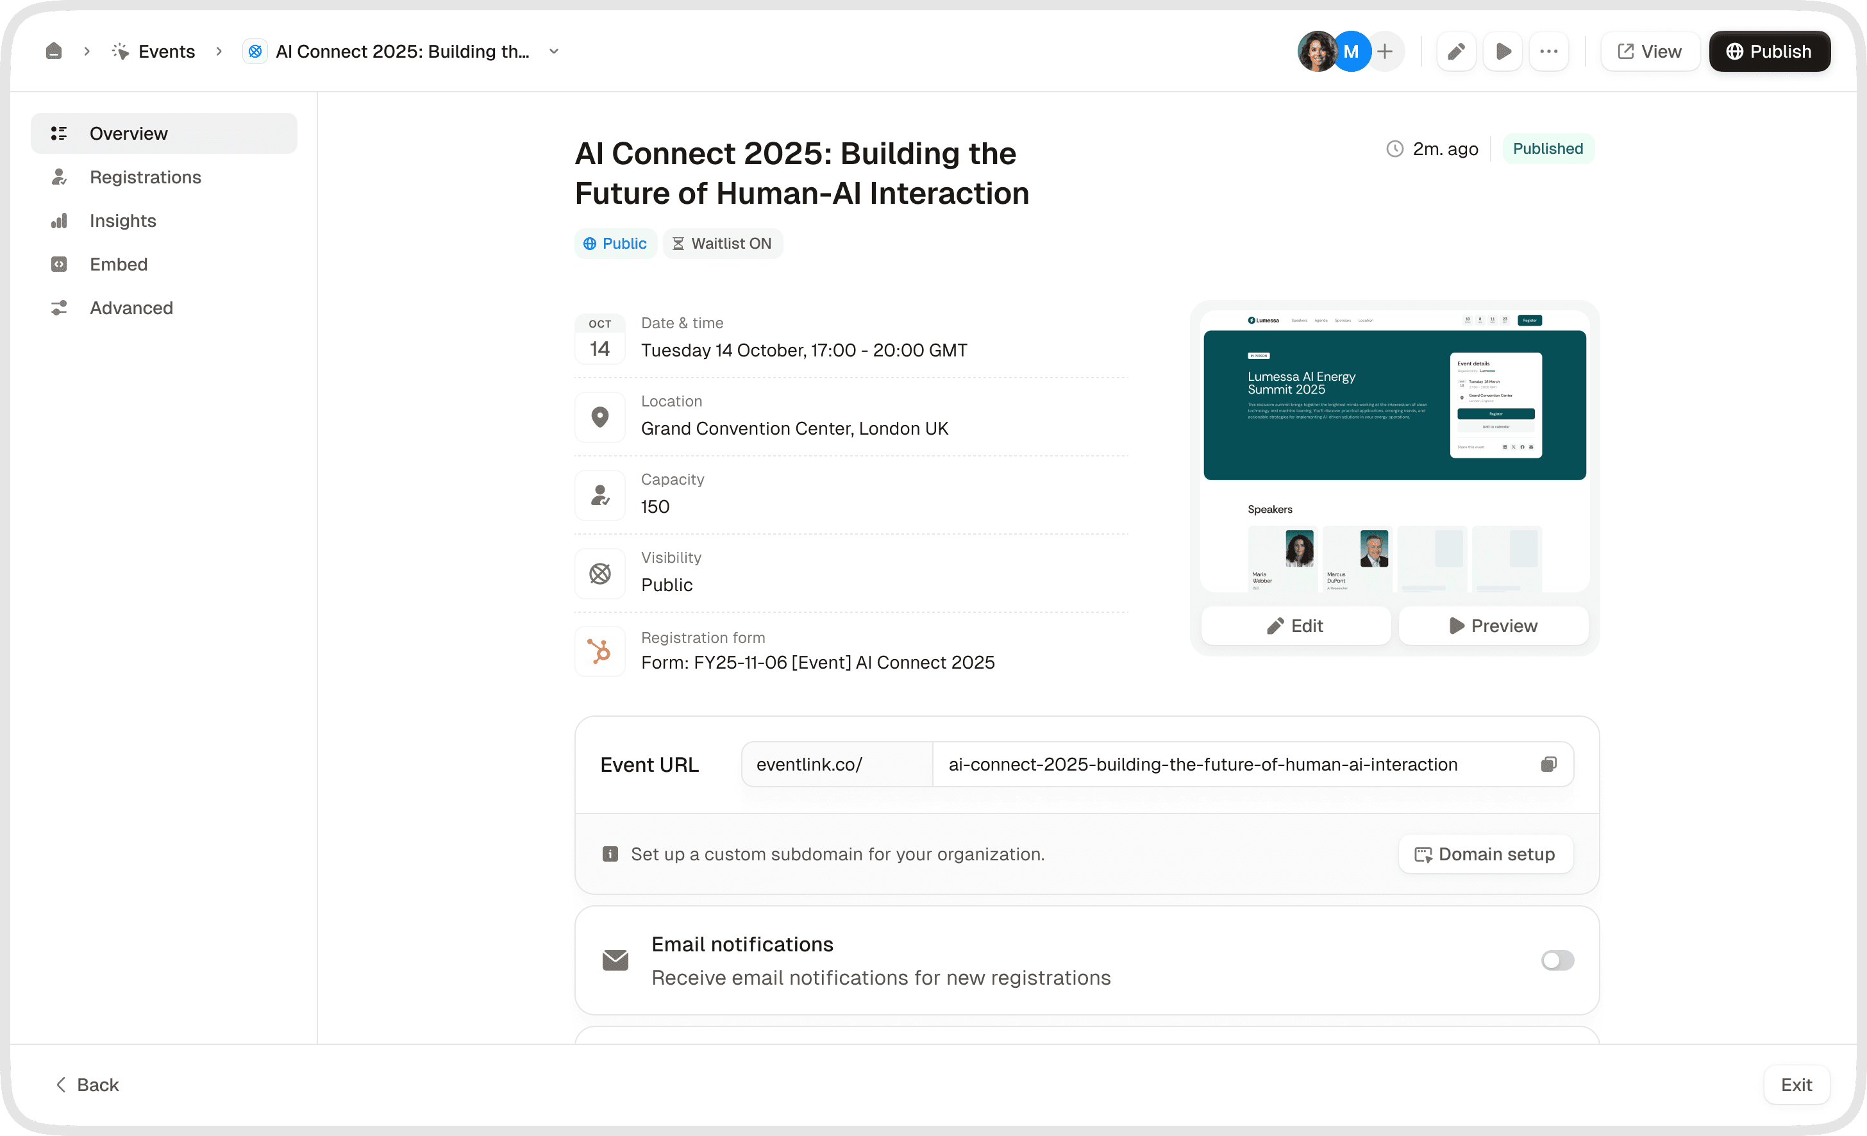Click the Public visibility badge
Image resolution: width=1867 pixels, height=1136 pixels.
(x=614, y=243)
